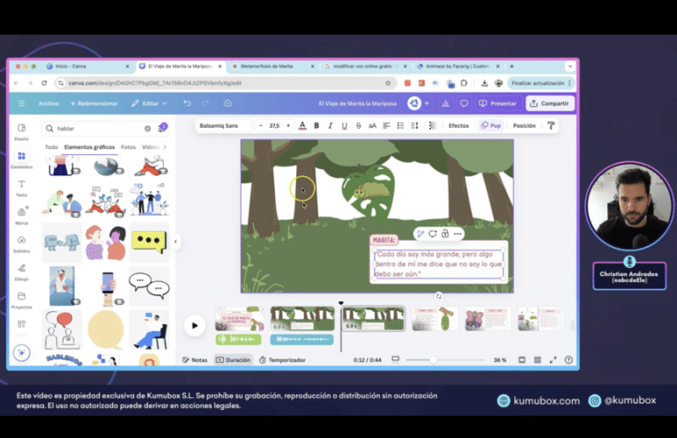Click the Compartir button
Screen dimensions: 677x438
point(550,103)
